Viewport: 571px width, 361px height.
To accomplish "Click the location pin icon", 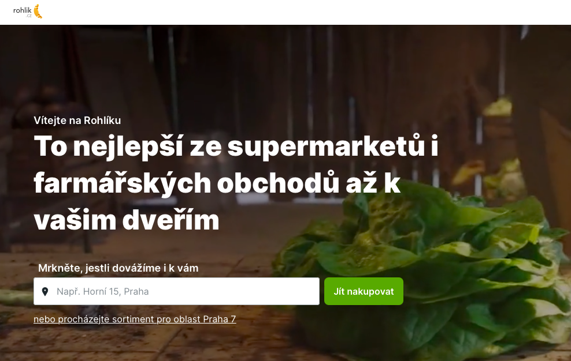I will (45, 292).
